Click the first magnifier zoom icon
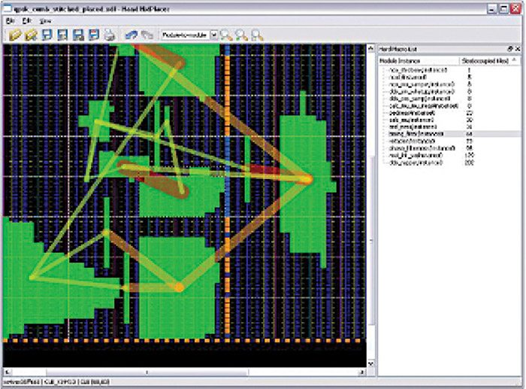526x389 pixels. (226, 35)
